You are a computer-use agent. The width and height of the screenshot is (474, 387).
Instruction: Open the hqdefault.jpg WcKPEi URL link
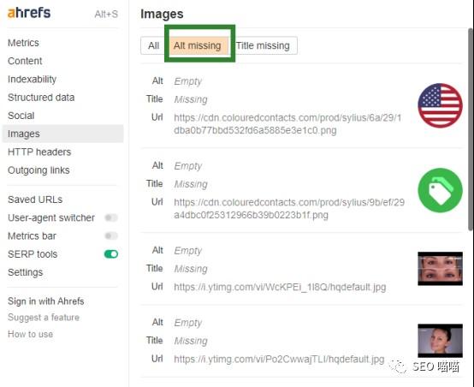[280, 287]
